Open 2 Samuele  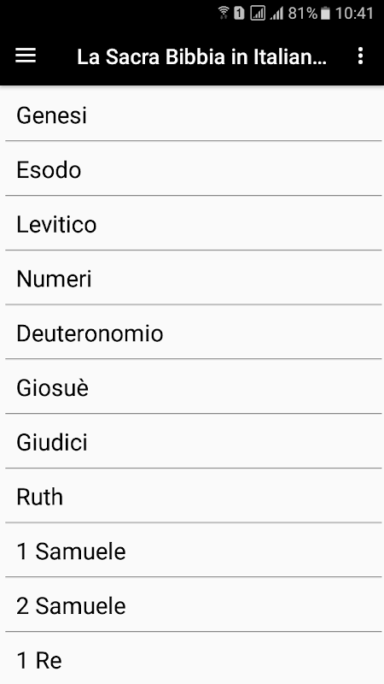pyautogui.click(x=194, y=605)
